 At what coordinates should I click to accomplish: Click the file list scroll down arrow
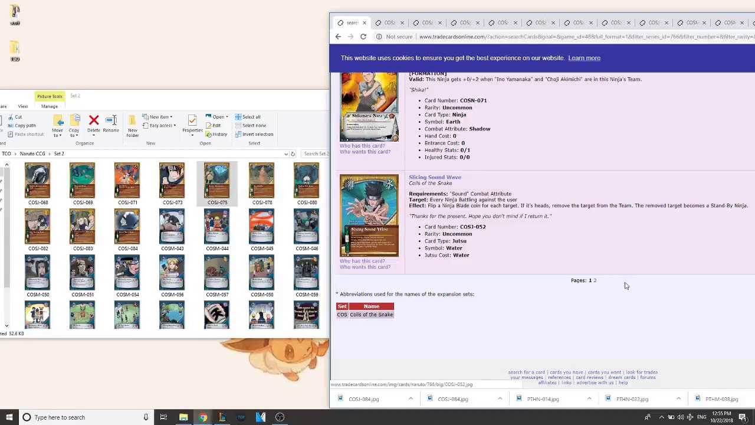[x=6, y=325]
